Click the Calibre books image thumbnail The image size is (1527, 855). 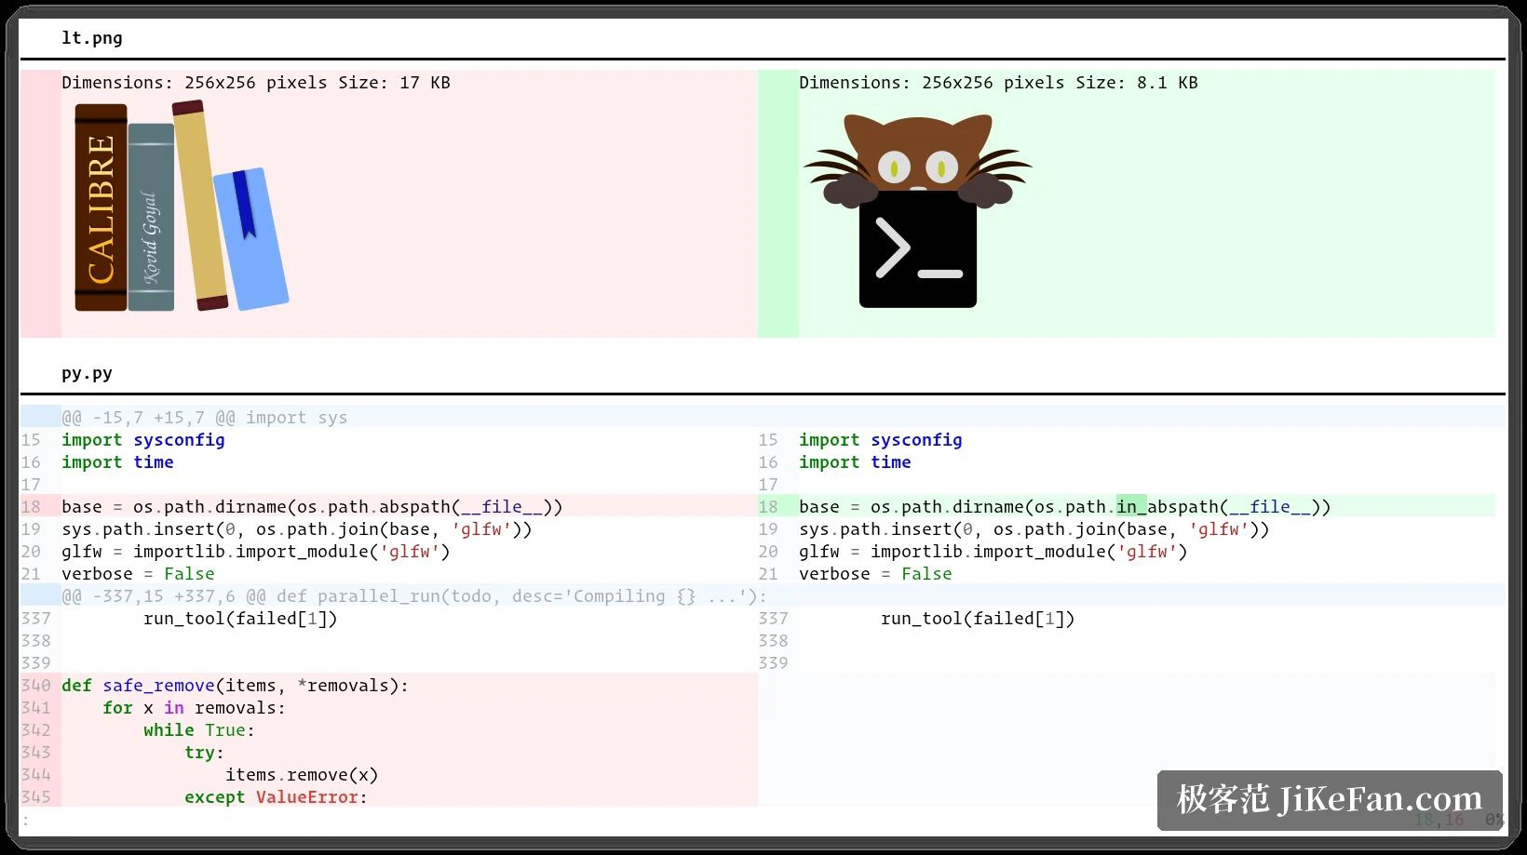coord(182,206)
